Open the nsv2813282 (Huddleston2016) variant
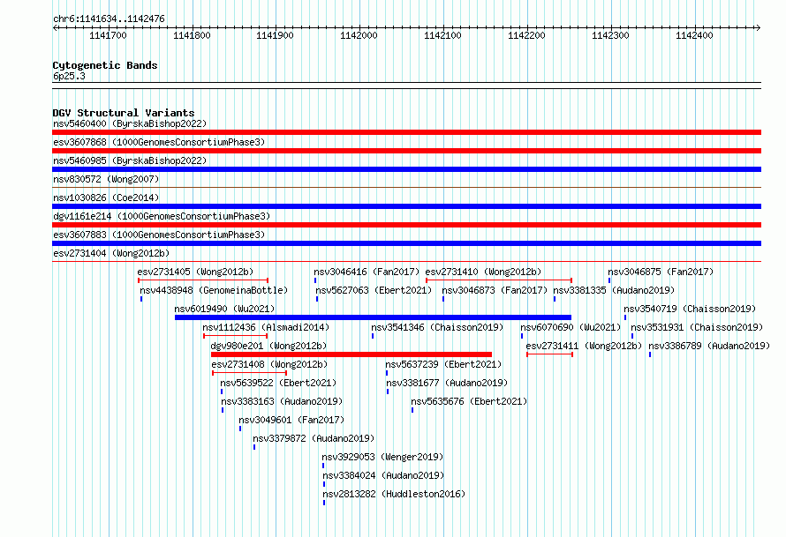This screenshot has height=537, width=786. pos(394,494)
